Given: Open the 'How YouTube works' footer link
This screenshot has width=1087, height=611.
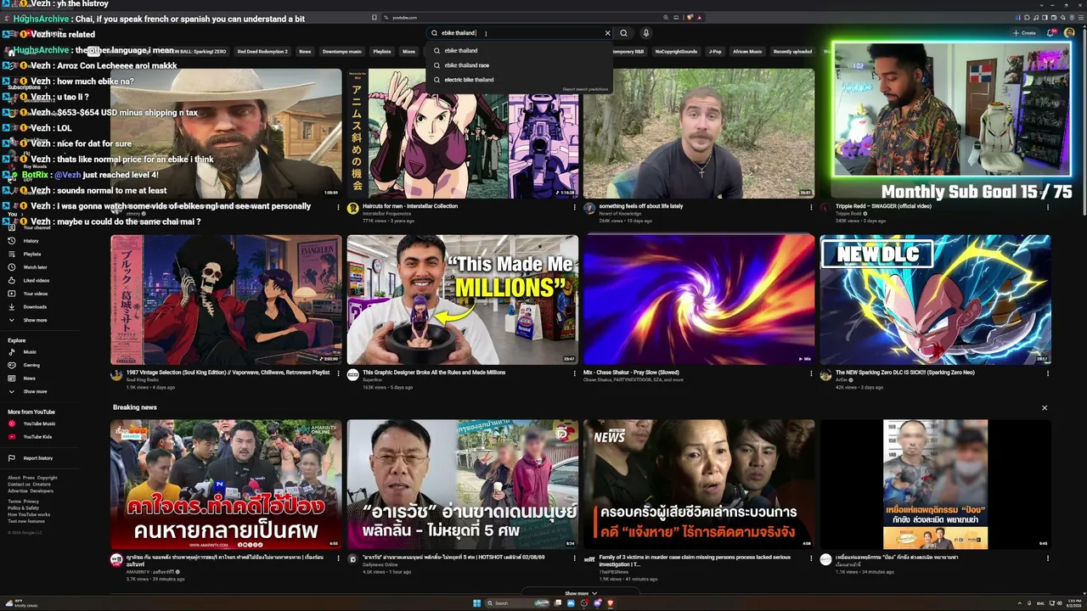Looking at the screenshot, I should pos(29,514).
